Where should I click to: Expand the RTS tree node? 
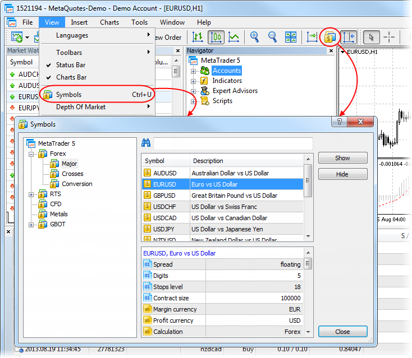click(32, 194)
